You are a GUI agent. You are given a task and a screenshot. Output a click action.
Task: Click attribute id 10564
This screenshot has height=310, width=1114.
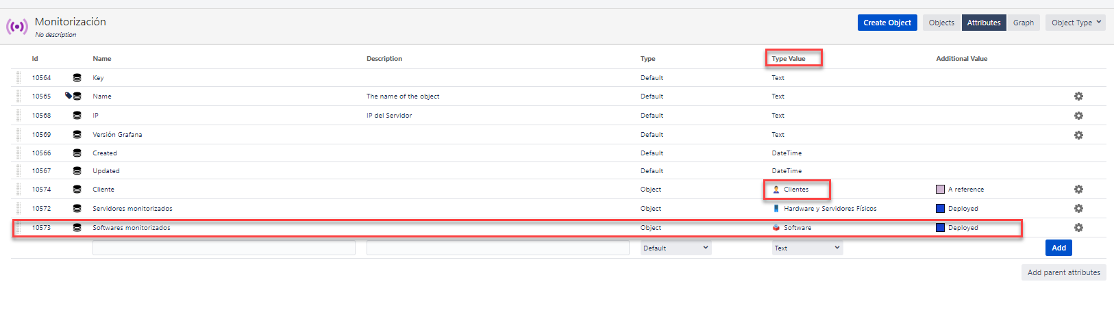[41, 78]
